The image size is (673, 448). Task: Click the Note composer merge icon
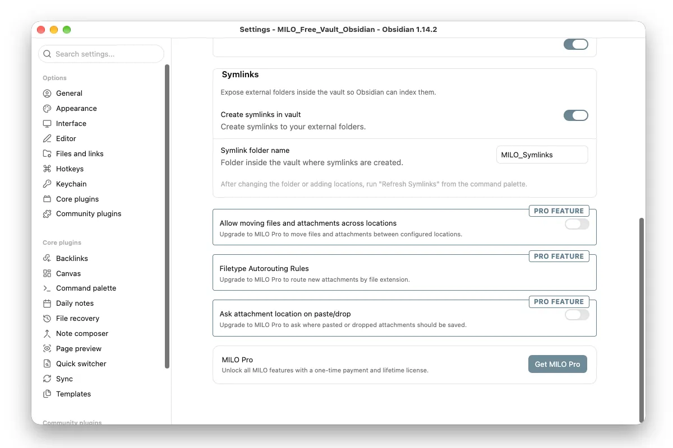[47, 334]
